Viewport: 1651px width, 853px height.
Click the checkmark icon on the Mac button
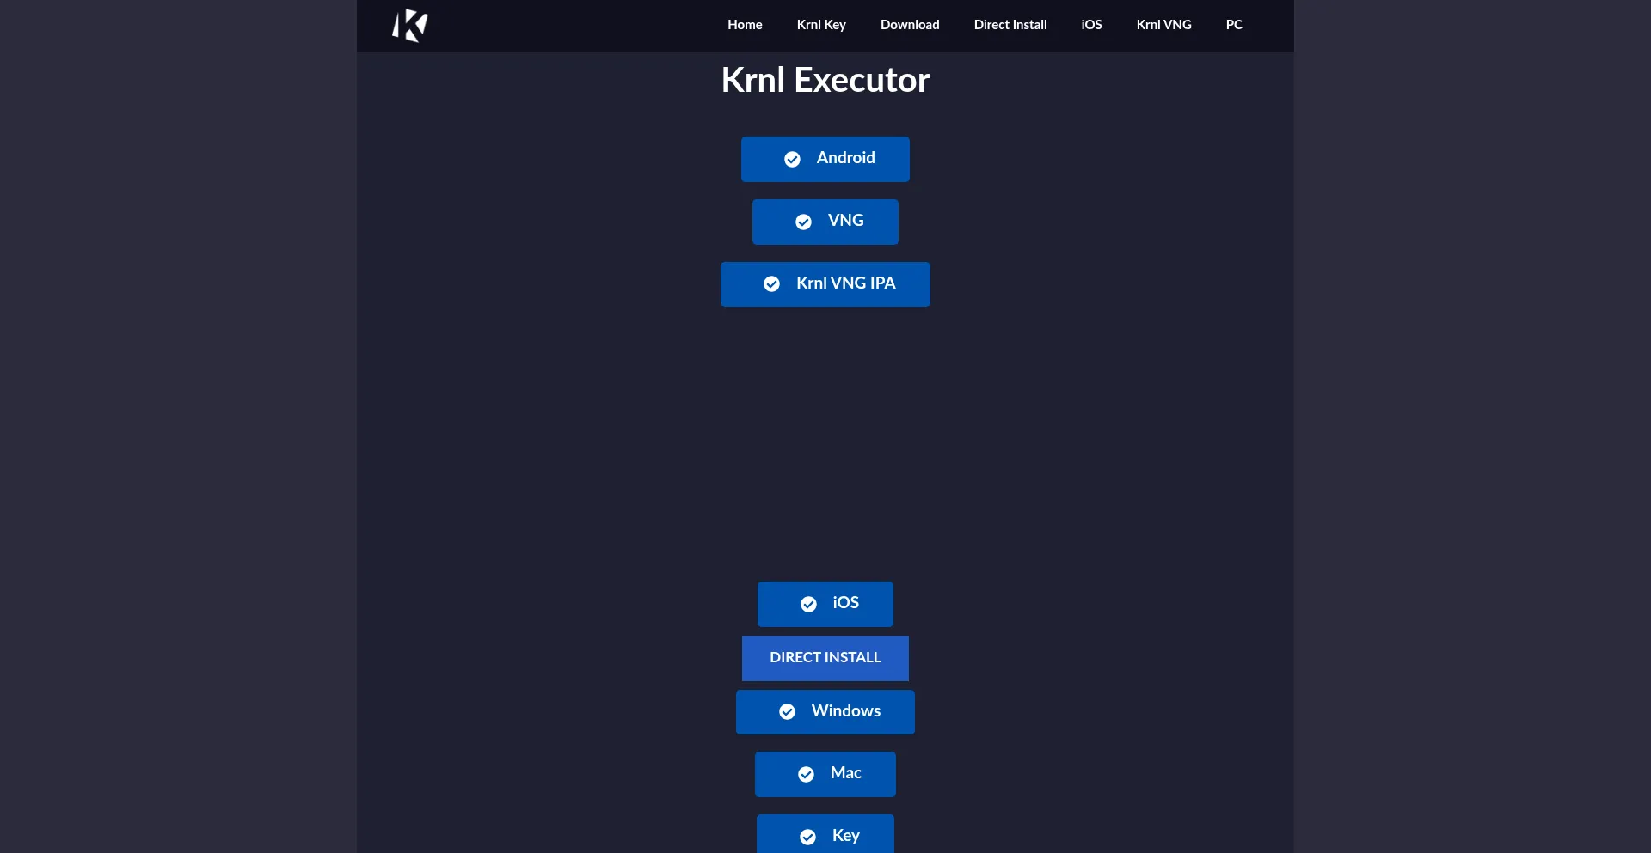806,774
